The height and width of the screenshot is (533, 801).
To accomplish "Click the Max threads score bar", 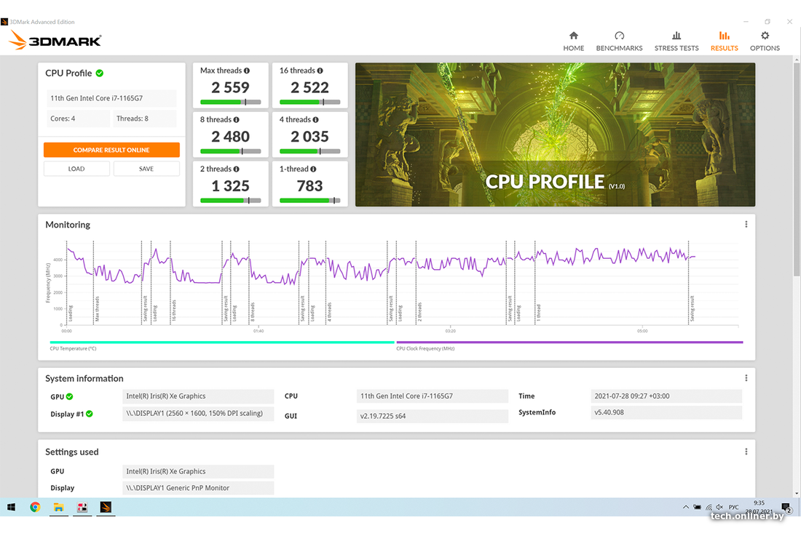I will point(230,102).
